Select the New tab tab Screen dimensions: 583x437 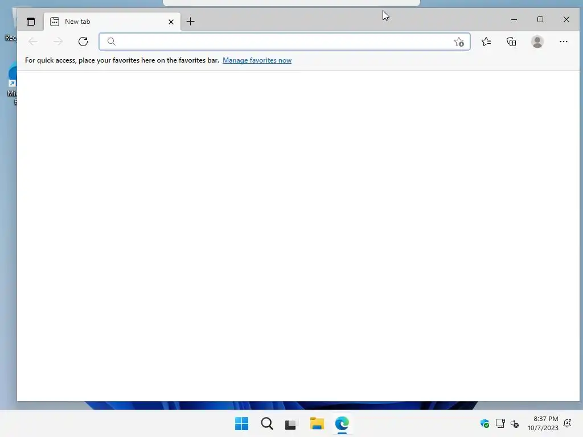[112, 22]
